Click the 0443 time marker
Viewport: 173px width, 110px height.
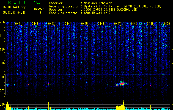pyautogui.click(x=51, y=24)
